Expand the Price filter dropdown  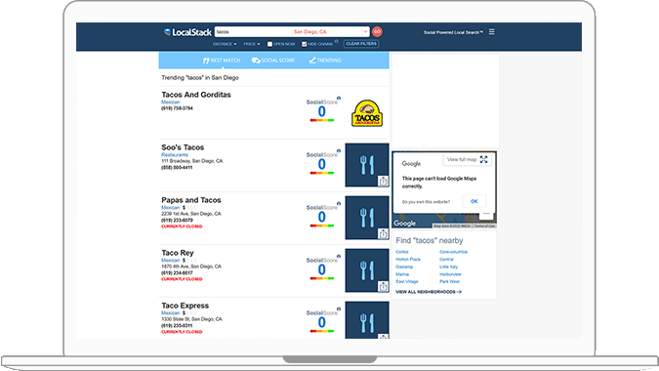coord(252,44)
